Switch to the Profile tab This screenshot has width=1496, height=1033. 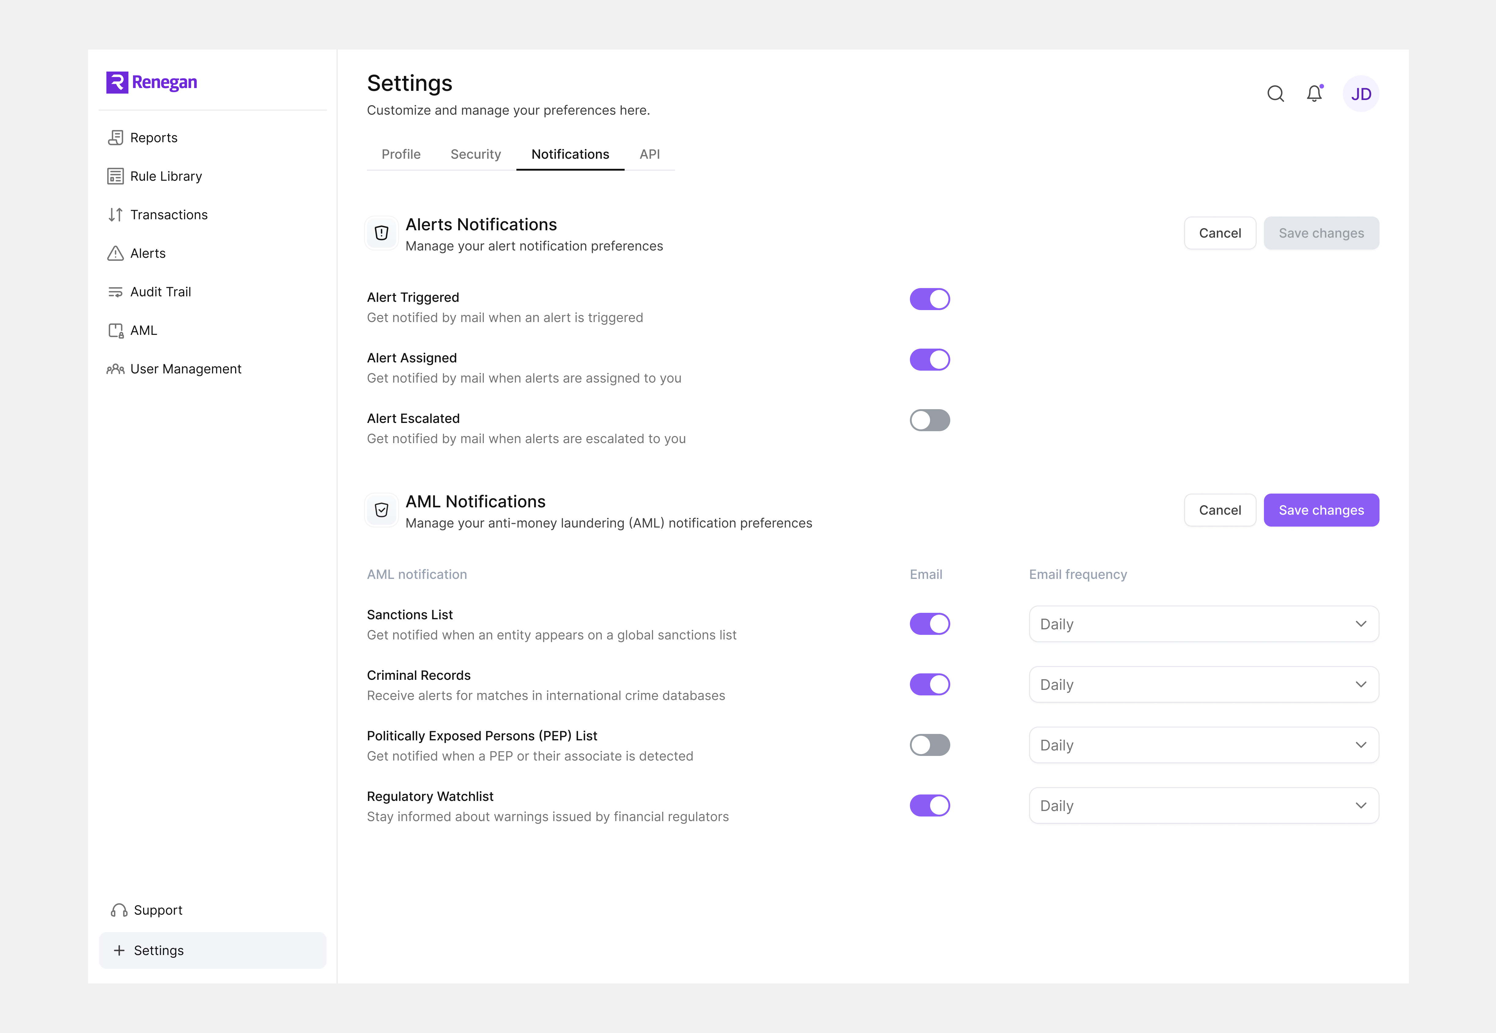coord(401,154)
